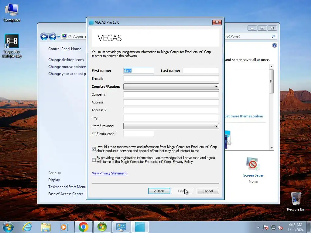This screenshot has width=311, height=233.
Task: Click the themes list scrollbar up arrow
Action: [271, 67]
